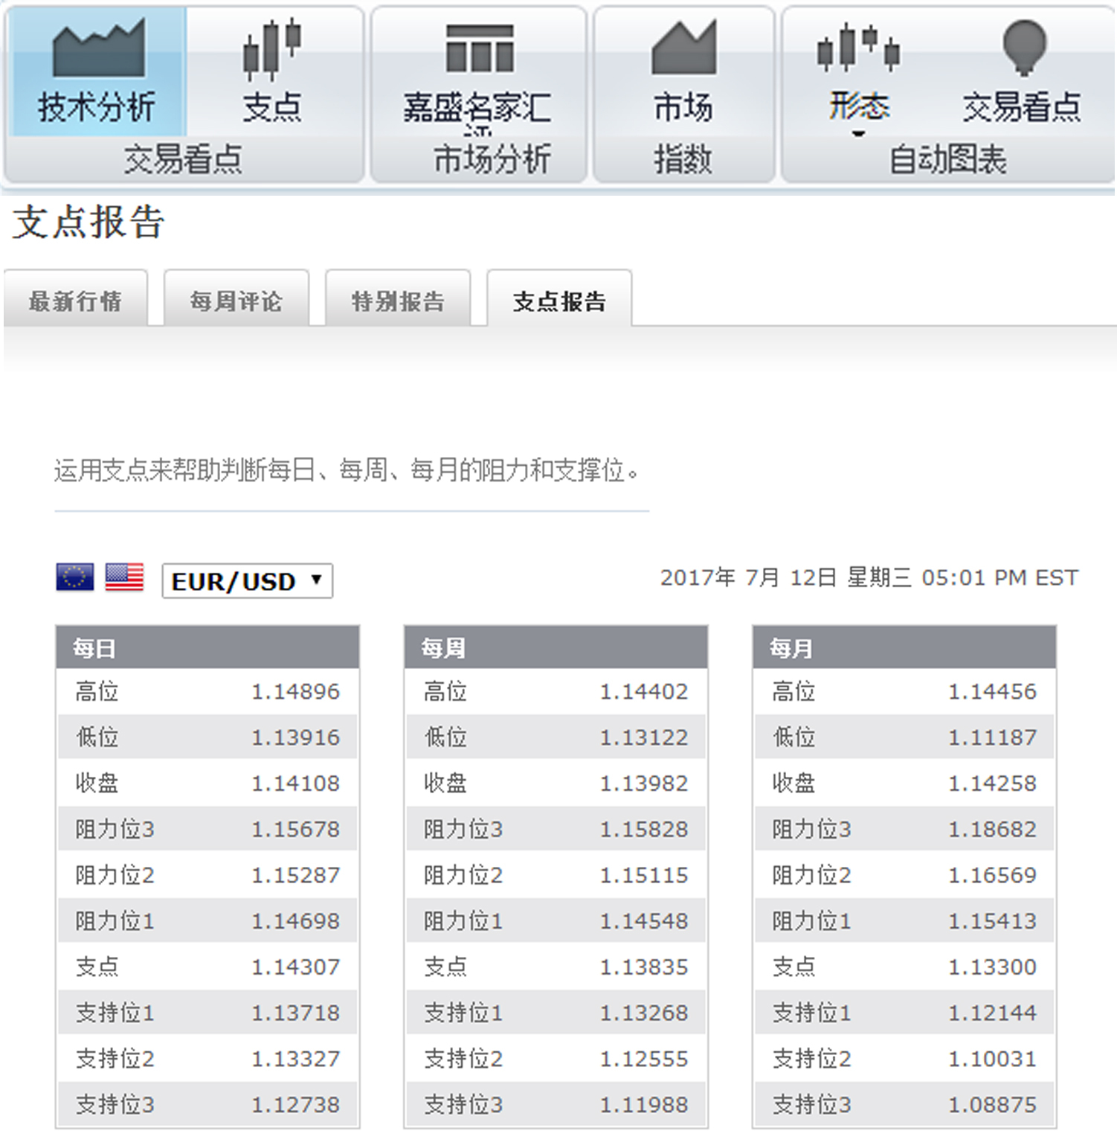
Task: Click the 支点 candlestick icon
Action: 272,49
